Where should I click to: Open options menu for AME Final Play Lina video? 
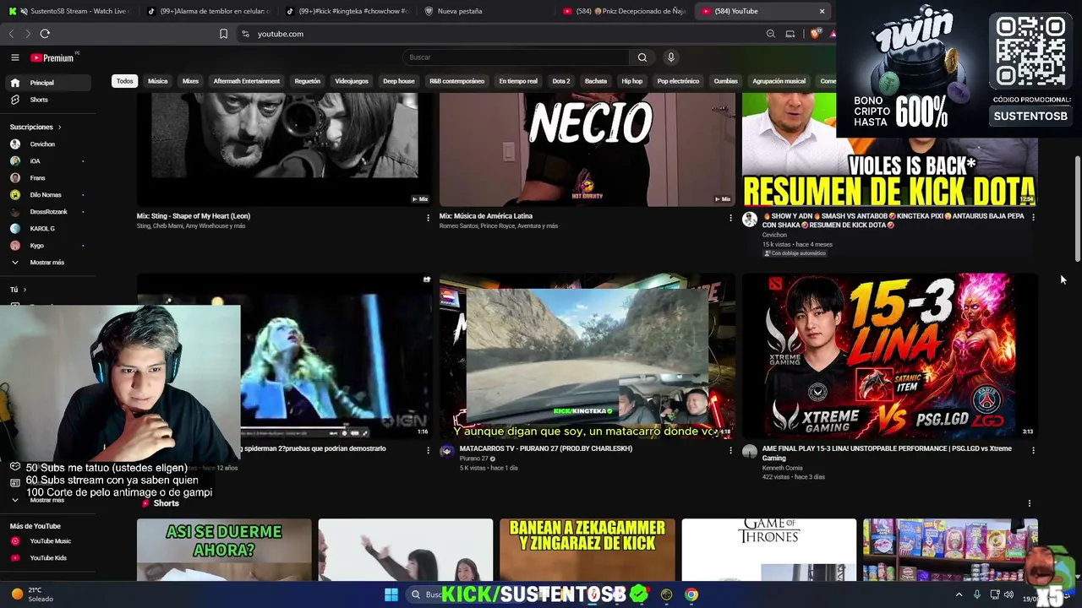(x=1033, y=451)
